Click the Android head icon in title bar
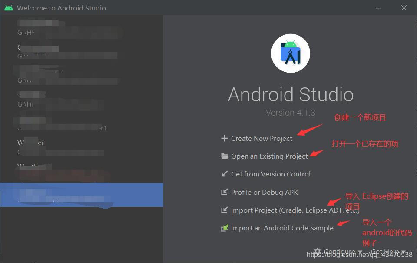The width and height of the screenshot is (417, 263). pyautogui.click(x=9, y=8)
